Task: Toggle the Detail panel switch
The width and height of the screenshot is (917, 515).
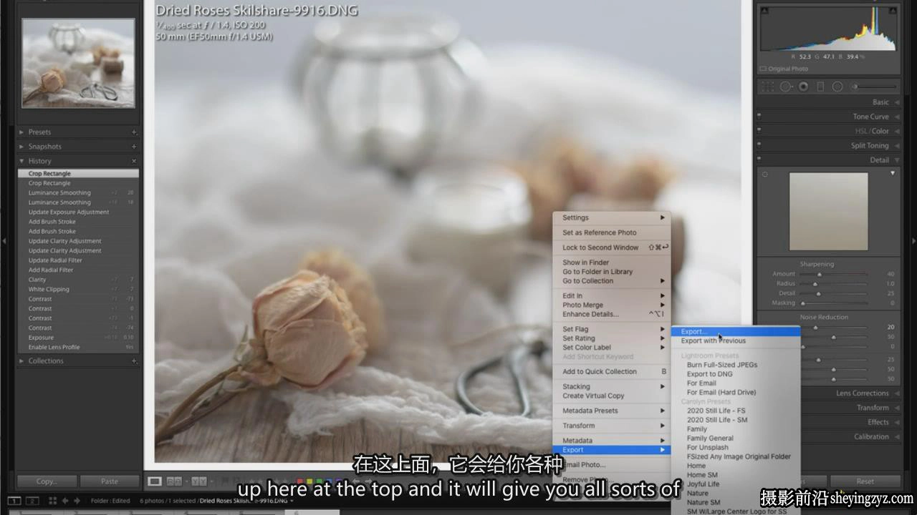Action: [x=759, y=160]
